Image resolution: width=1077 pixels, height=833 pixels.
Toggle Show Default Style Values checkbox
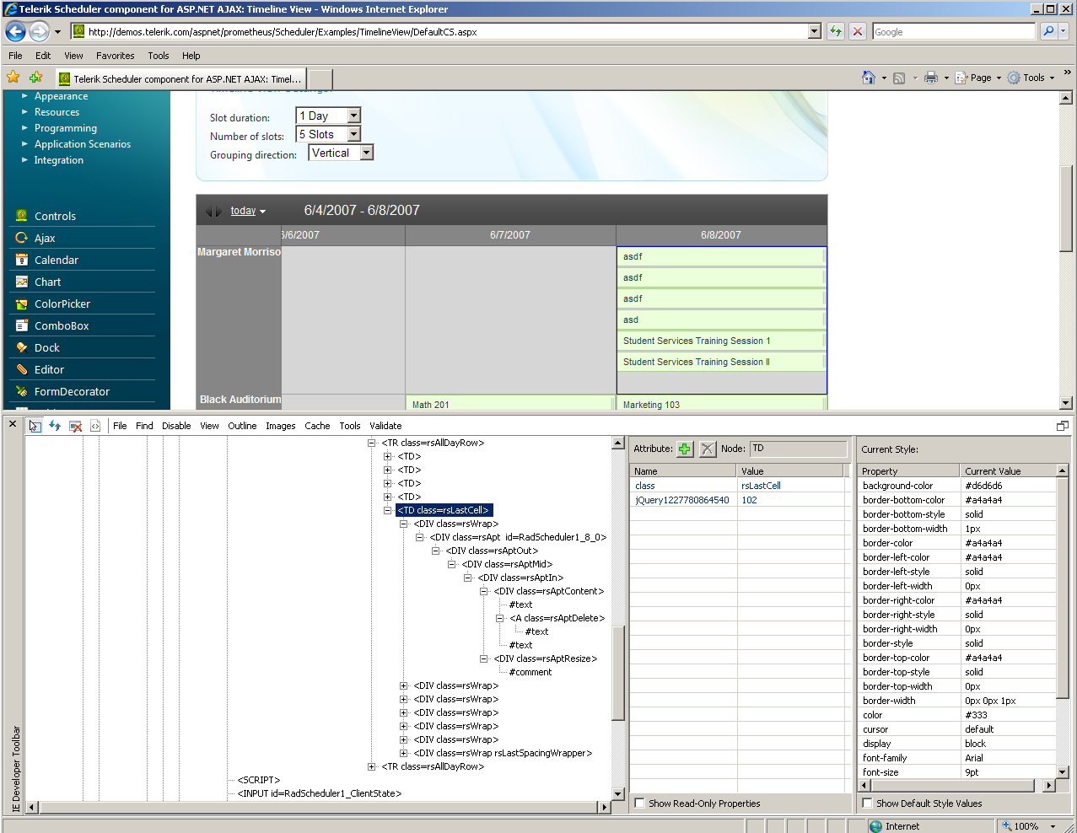click(867, 803)
